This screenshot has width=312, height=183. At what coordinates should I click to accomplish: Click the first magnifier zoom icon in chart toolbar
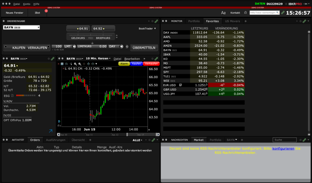pos(75,64)
